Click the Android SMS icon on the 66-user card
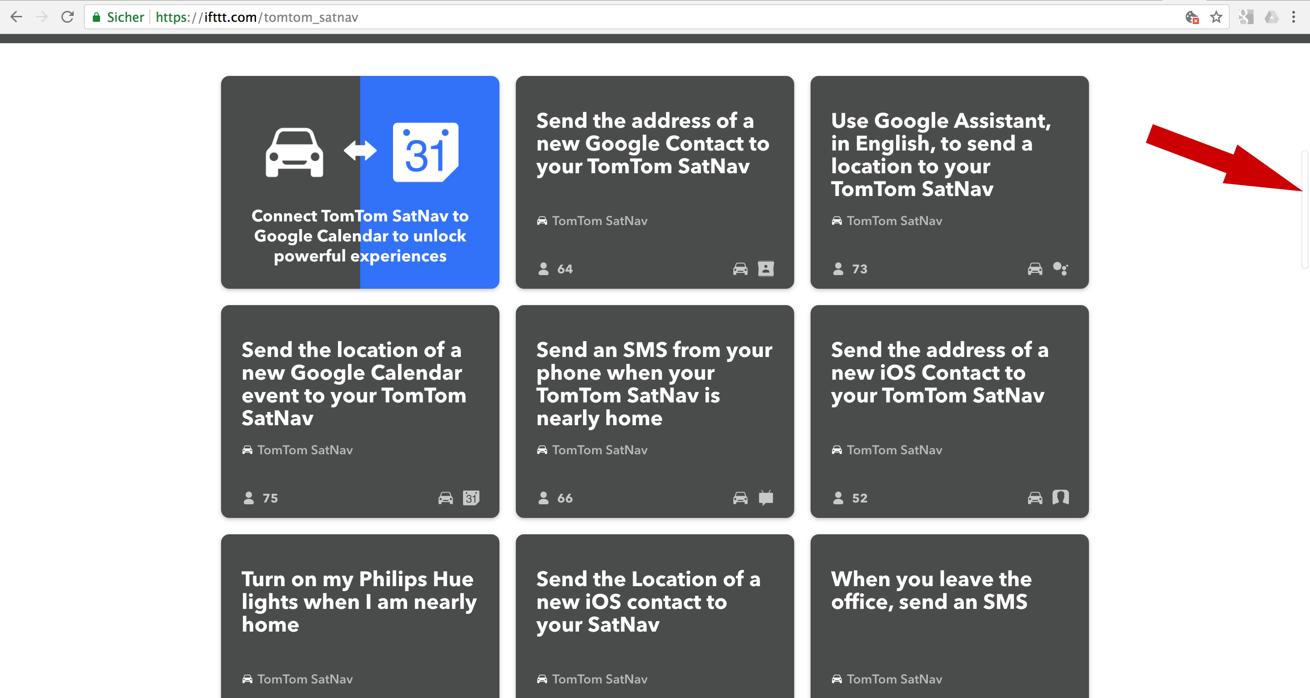The width and height of the screenshot is (1310, 698). (766, 498)
